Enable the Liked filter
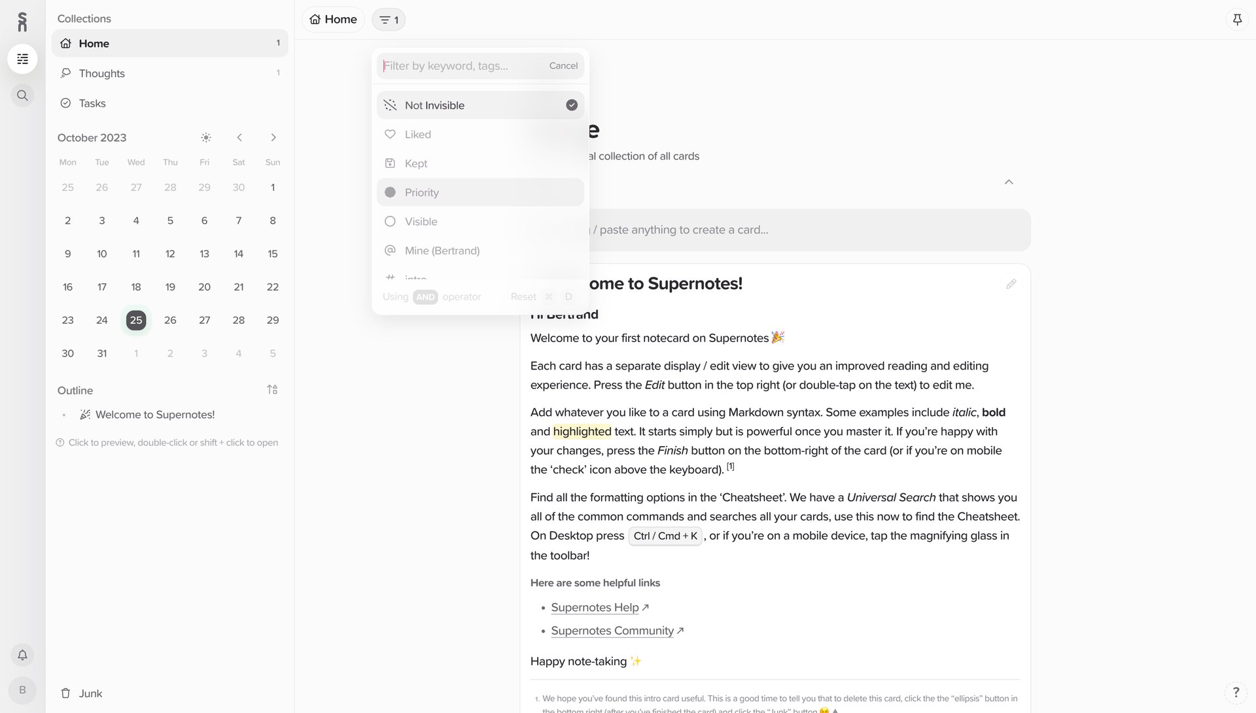This screenshot has height=713, width=1256. coord(480,134)
